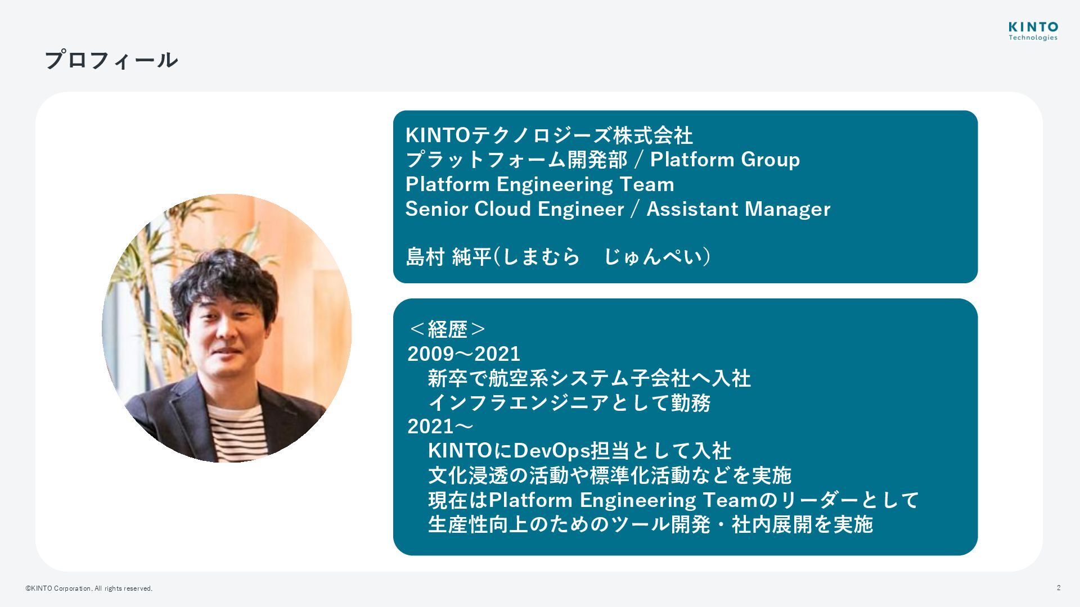The image size is (1080, 607).
Task: Click the 2021～ date line
Action: (x=440, y=427)
